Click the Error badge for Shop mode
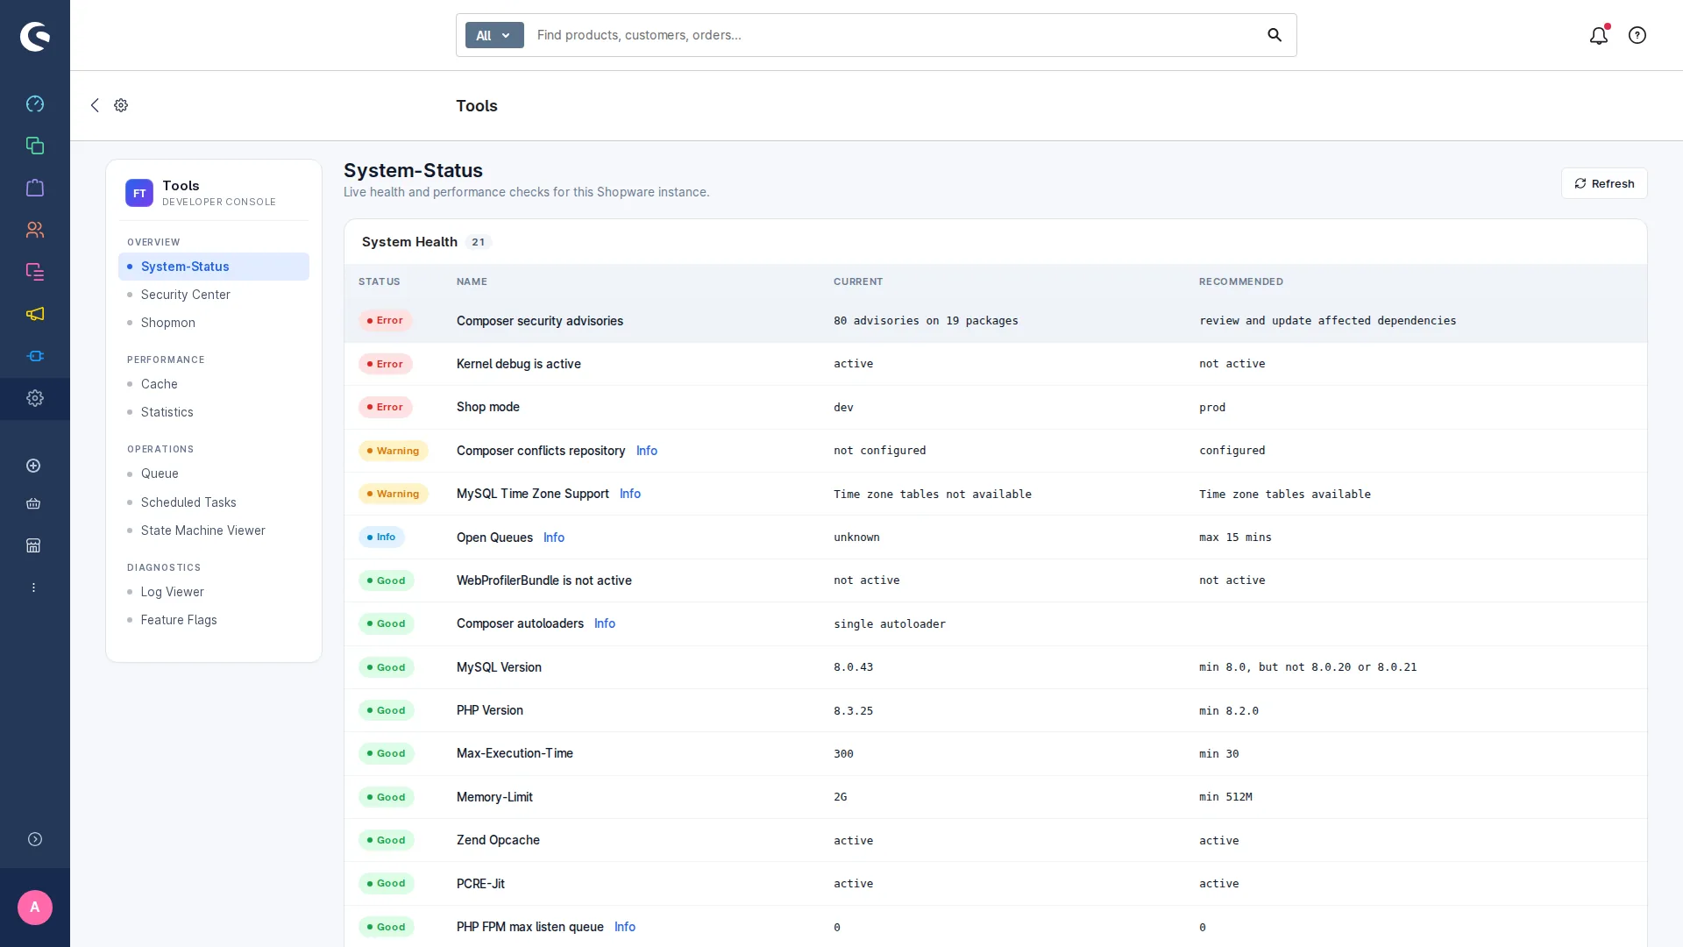Screen dimensions: 1683x947 [x=385, y=407]
